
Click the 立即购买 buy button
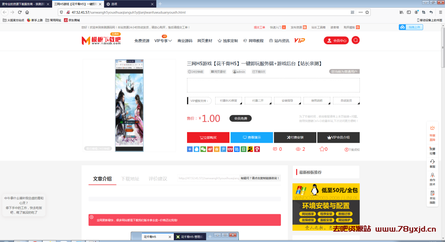click(x=208, y=137)
